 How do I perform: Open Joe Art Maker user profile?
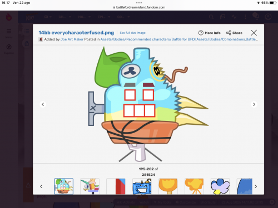point(72,39)
